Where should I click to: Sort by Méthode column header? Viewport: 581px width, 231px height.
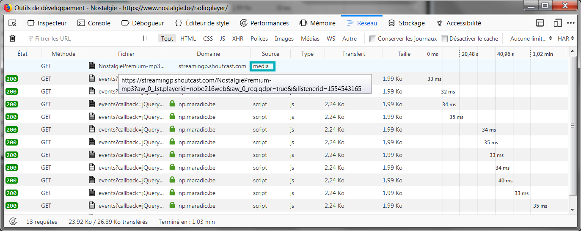63,54
